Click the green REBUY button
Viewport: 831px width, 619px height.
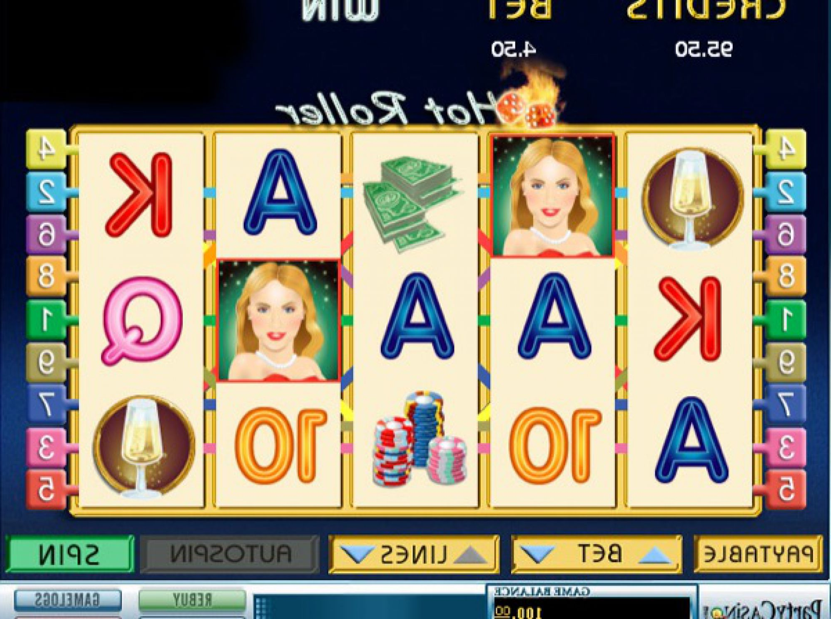tap(192, 600)
